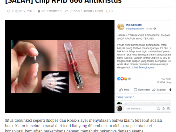Click the camera icon in comment box

[163, 109]
